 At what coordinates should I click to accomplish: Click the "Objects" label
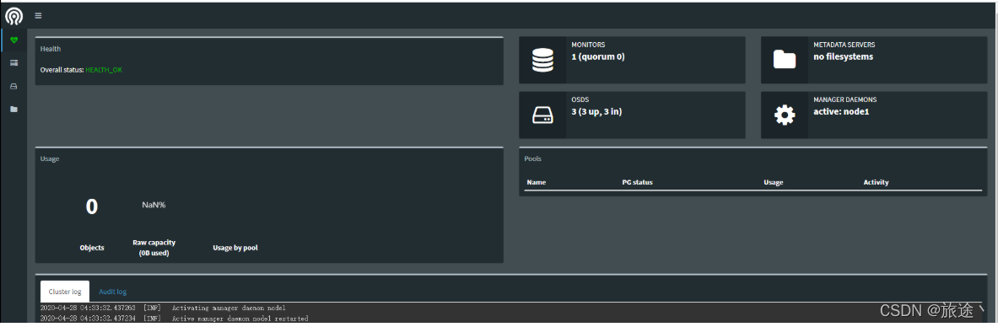point(92,248)
